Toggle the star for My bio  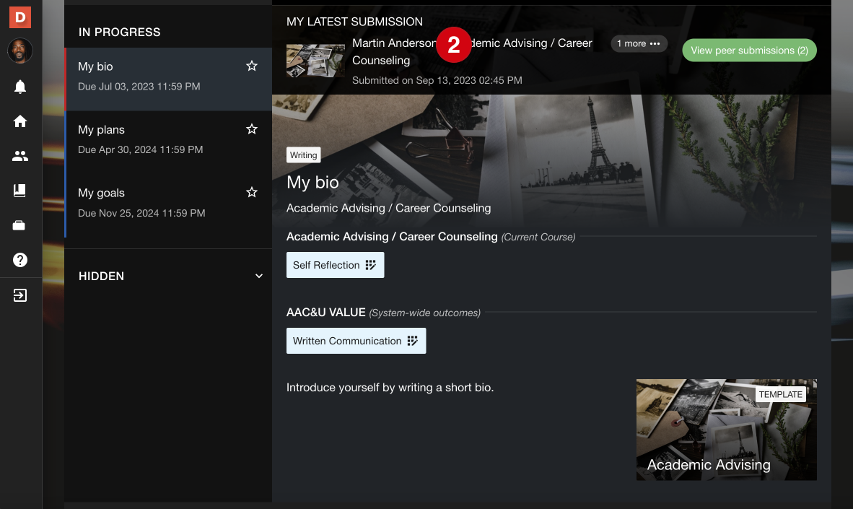pyautogui.click(x=252, y=66)
